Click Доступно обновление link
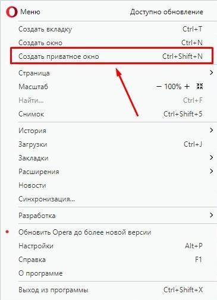The image size is (217, 300). (x=166, y=12)
